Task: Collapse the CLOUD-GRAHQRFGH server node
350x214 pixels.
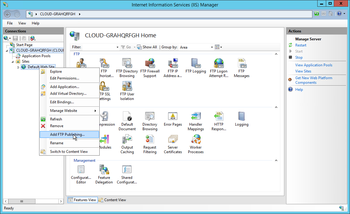Action: pos(7,51)
